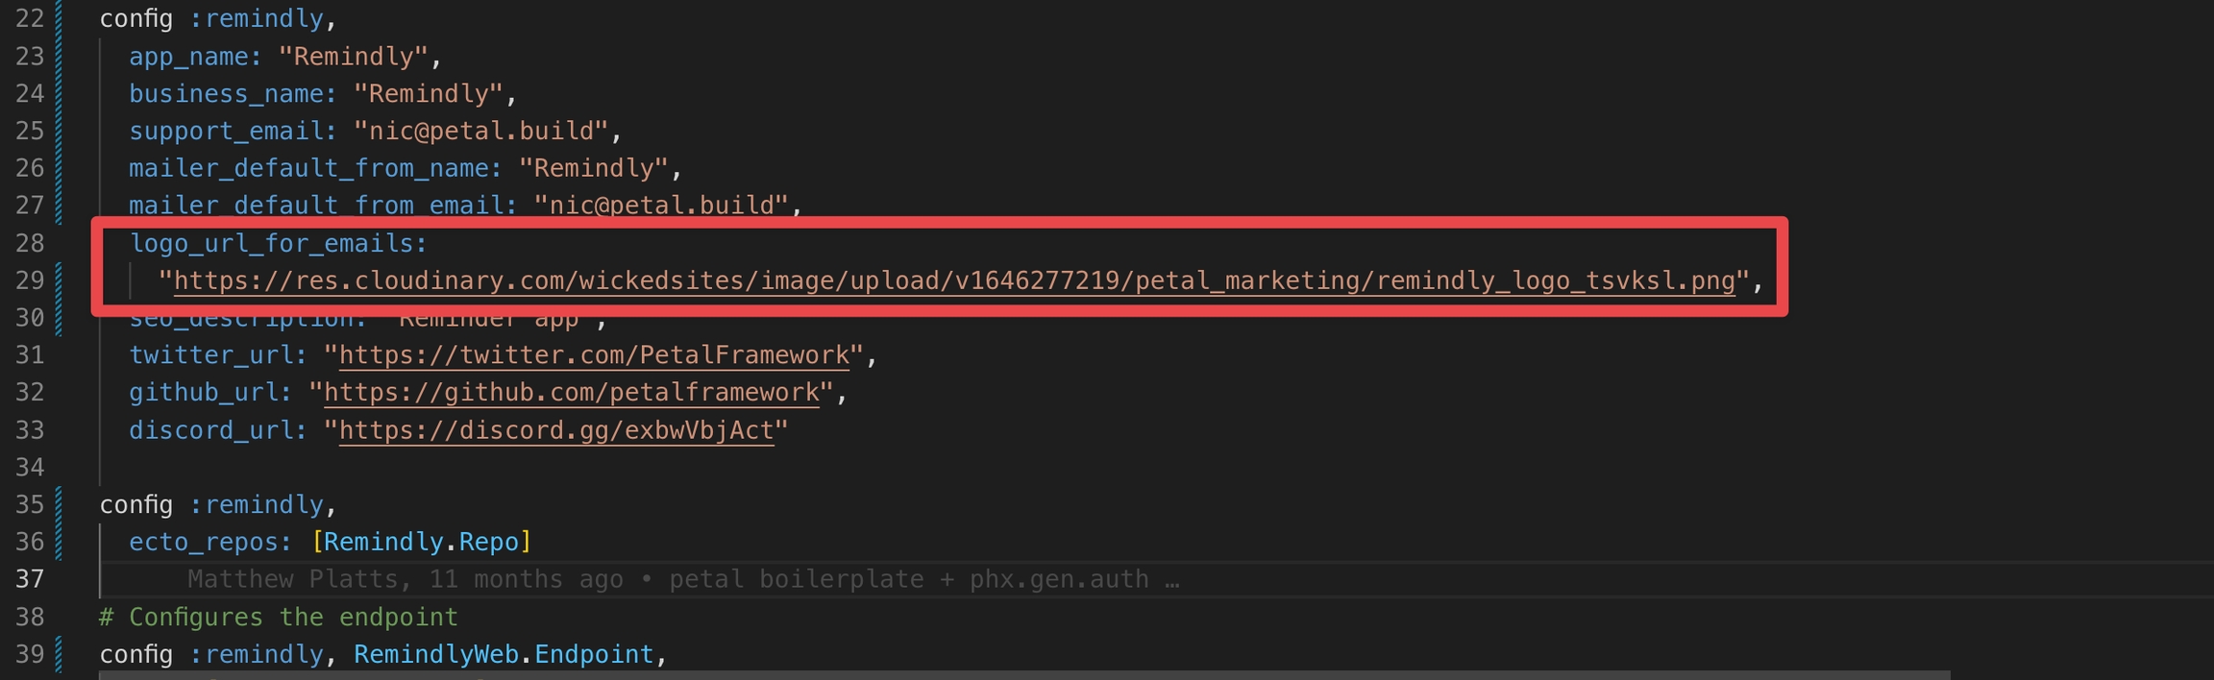Click the ecto_repos key
Screen dimensions: 2214x680
tap(209, 542)
